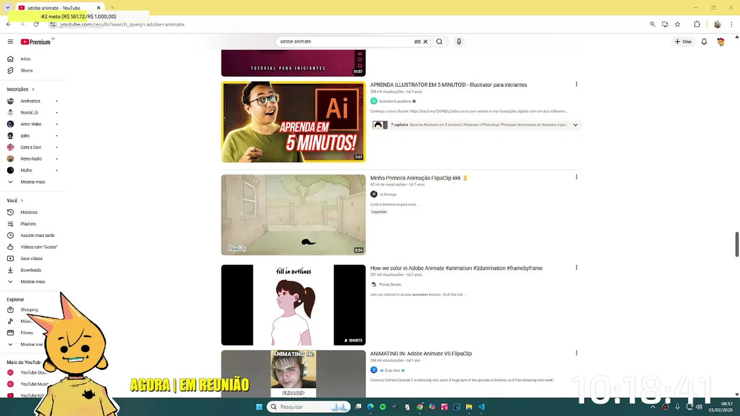Screen dimensions: 740x416
Task: Click the search magnifier button
Action: click(439, 42)
